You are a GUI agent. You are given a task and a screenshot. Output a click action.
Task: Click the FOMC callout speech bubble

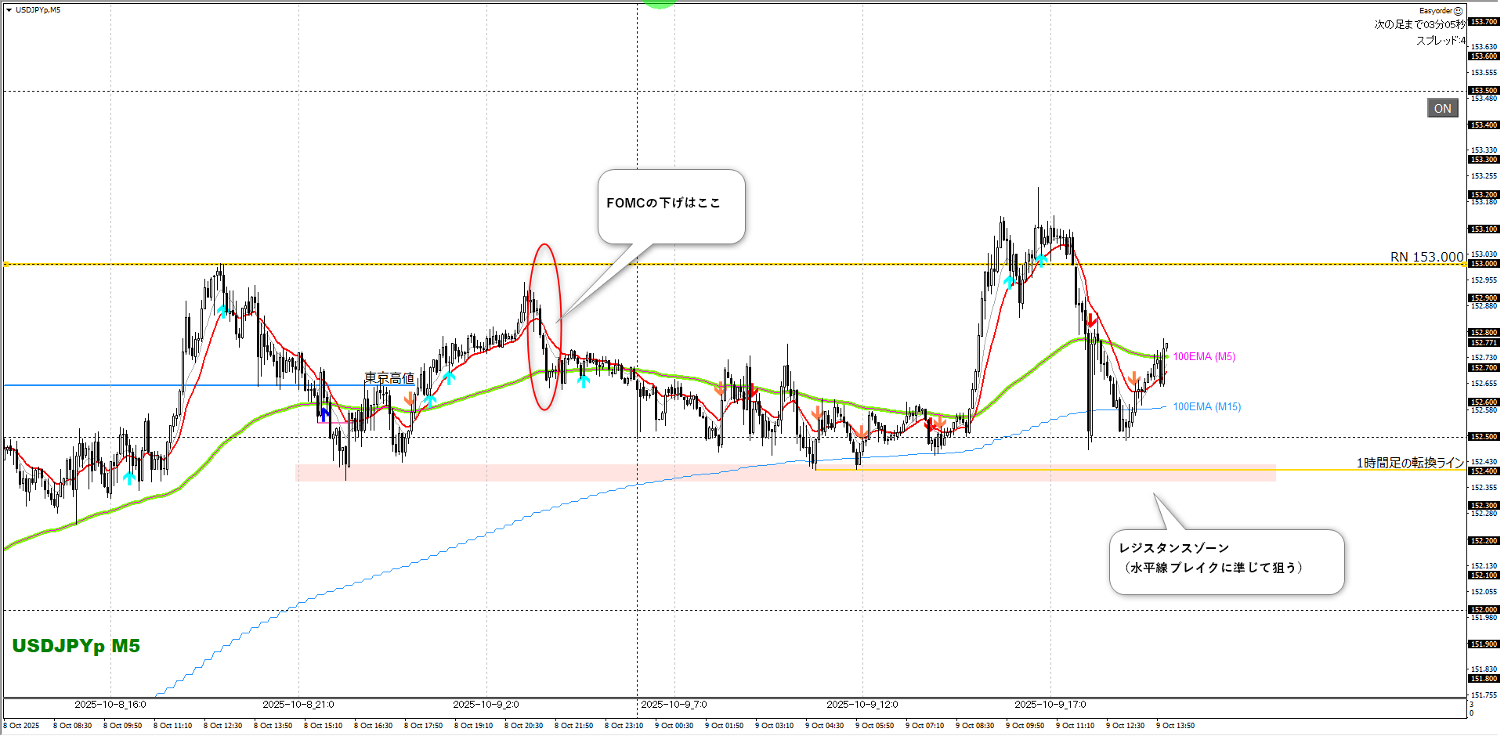coord(671,206)
